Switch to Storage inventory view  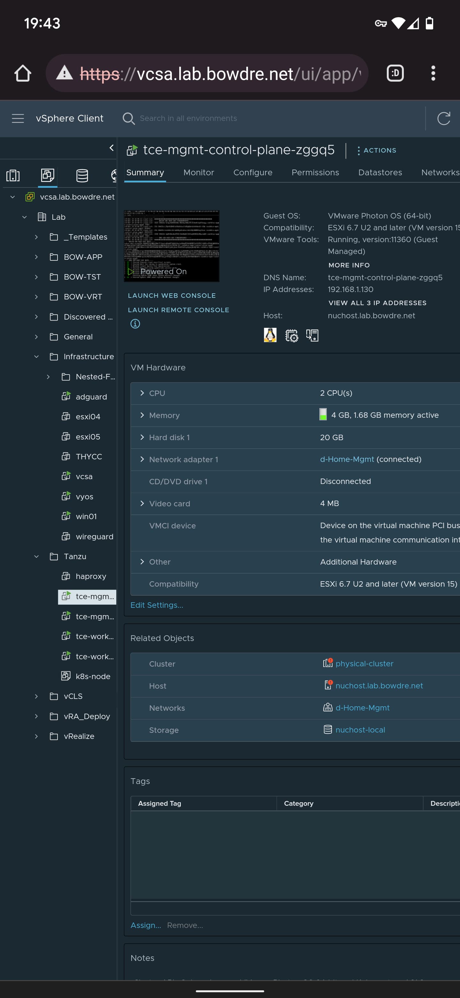click(x=82, y=176)
